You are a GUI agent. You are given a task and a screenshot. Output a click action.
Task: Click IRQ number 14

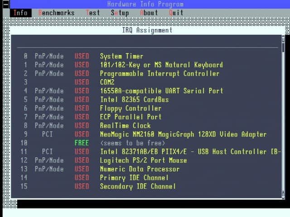coord(24,178)
